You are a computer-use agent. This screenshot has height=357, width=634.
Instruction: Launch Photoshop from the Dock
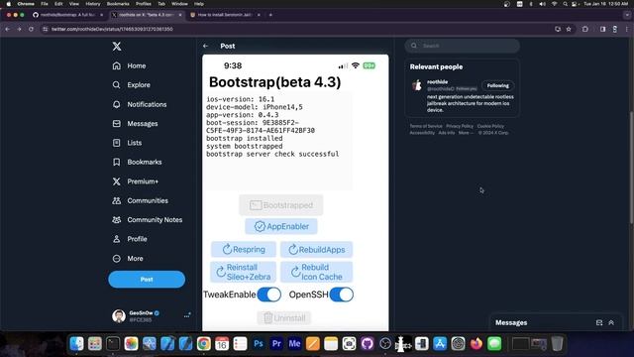click(259, 344)
